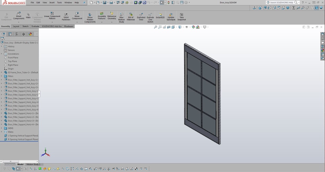This screenshot has height=172, width=325.
Task: Open the Insert Components dropdown arrow
Action: (x=19, y=22)
